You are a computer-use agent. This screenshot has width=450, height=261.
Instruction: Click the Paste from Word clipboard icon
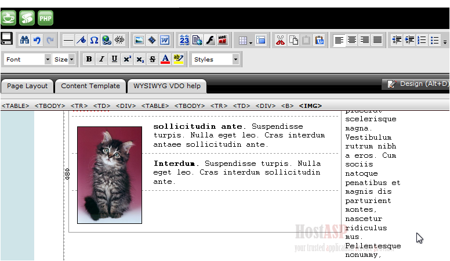coord(319,40)
